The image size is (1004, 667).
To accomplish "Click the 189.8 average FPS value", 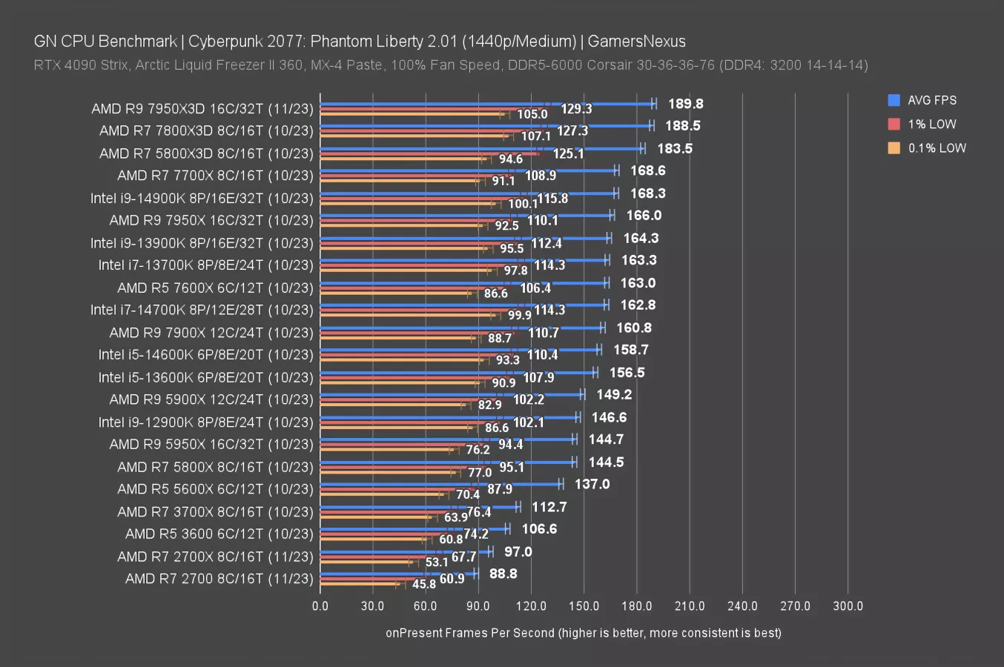I will (x=685, y=104).
